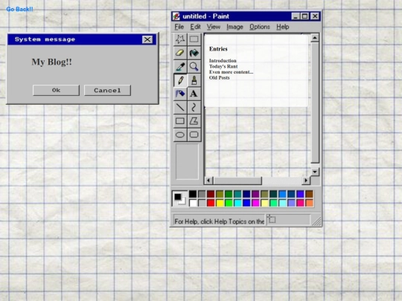Minimize the Paint window

[296, 16]
